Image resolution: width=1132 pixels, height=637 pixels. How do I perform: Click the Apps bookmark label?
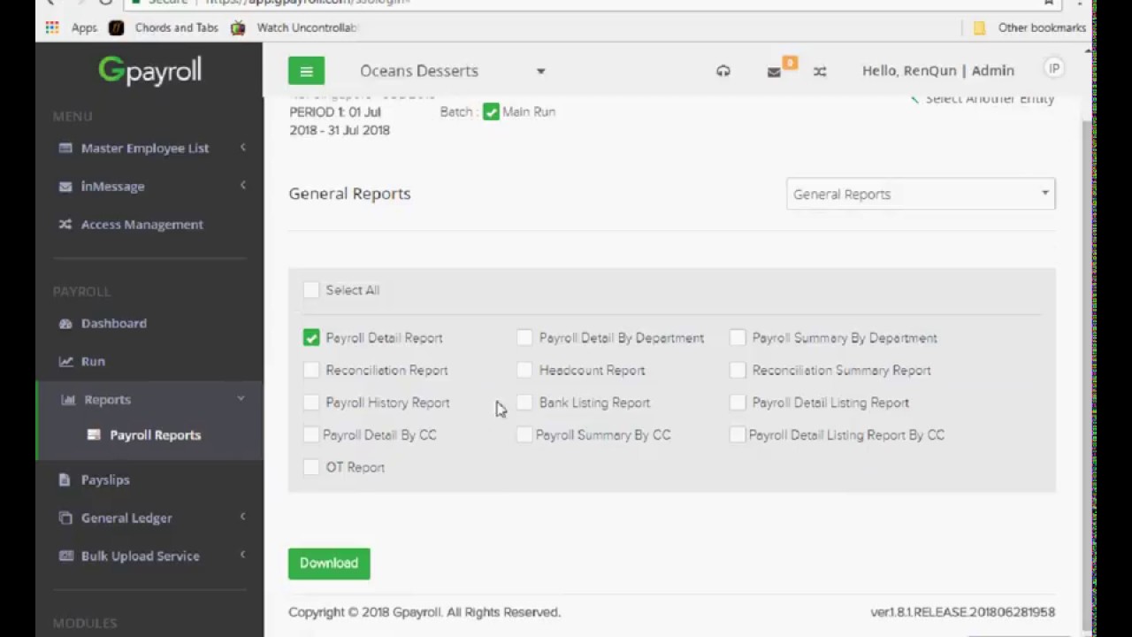[84, 27]
